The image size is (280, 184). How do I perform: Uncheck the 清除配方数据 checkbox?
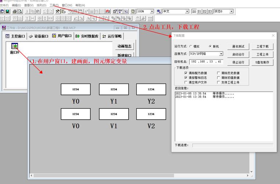click(x=186, y=73)
